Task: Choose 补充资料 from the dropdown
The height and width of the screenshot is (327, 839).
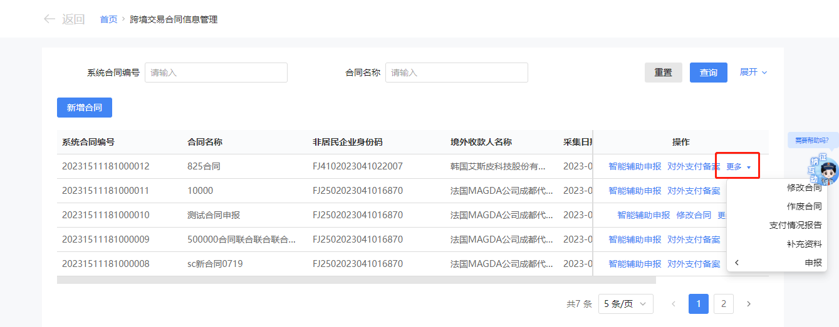Action: tap(804, 244)
